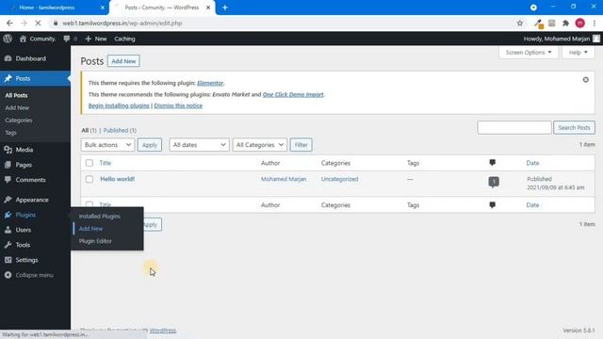Viewport: 603px width, 339px height.
Task: Open Appearance menu in sidebar
Action: point(32,200)
